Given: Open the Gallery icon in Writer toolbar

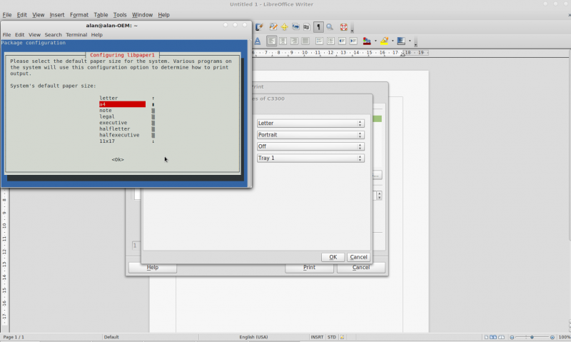Looking at the screenshot, I should [295, 27].
